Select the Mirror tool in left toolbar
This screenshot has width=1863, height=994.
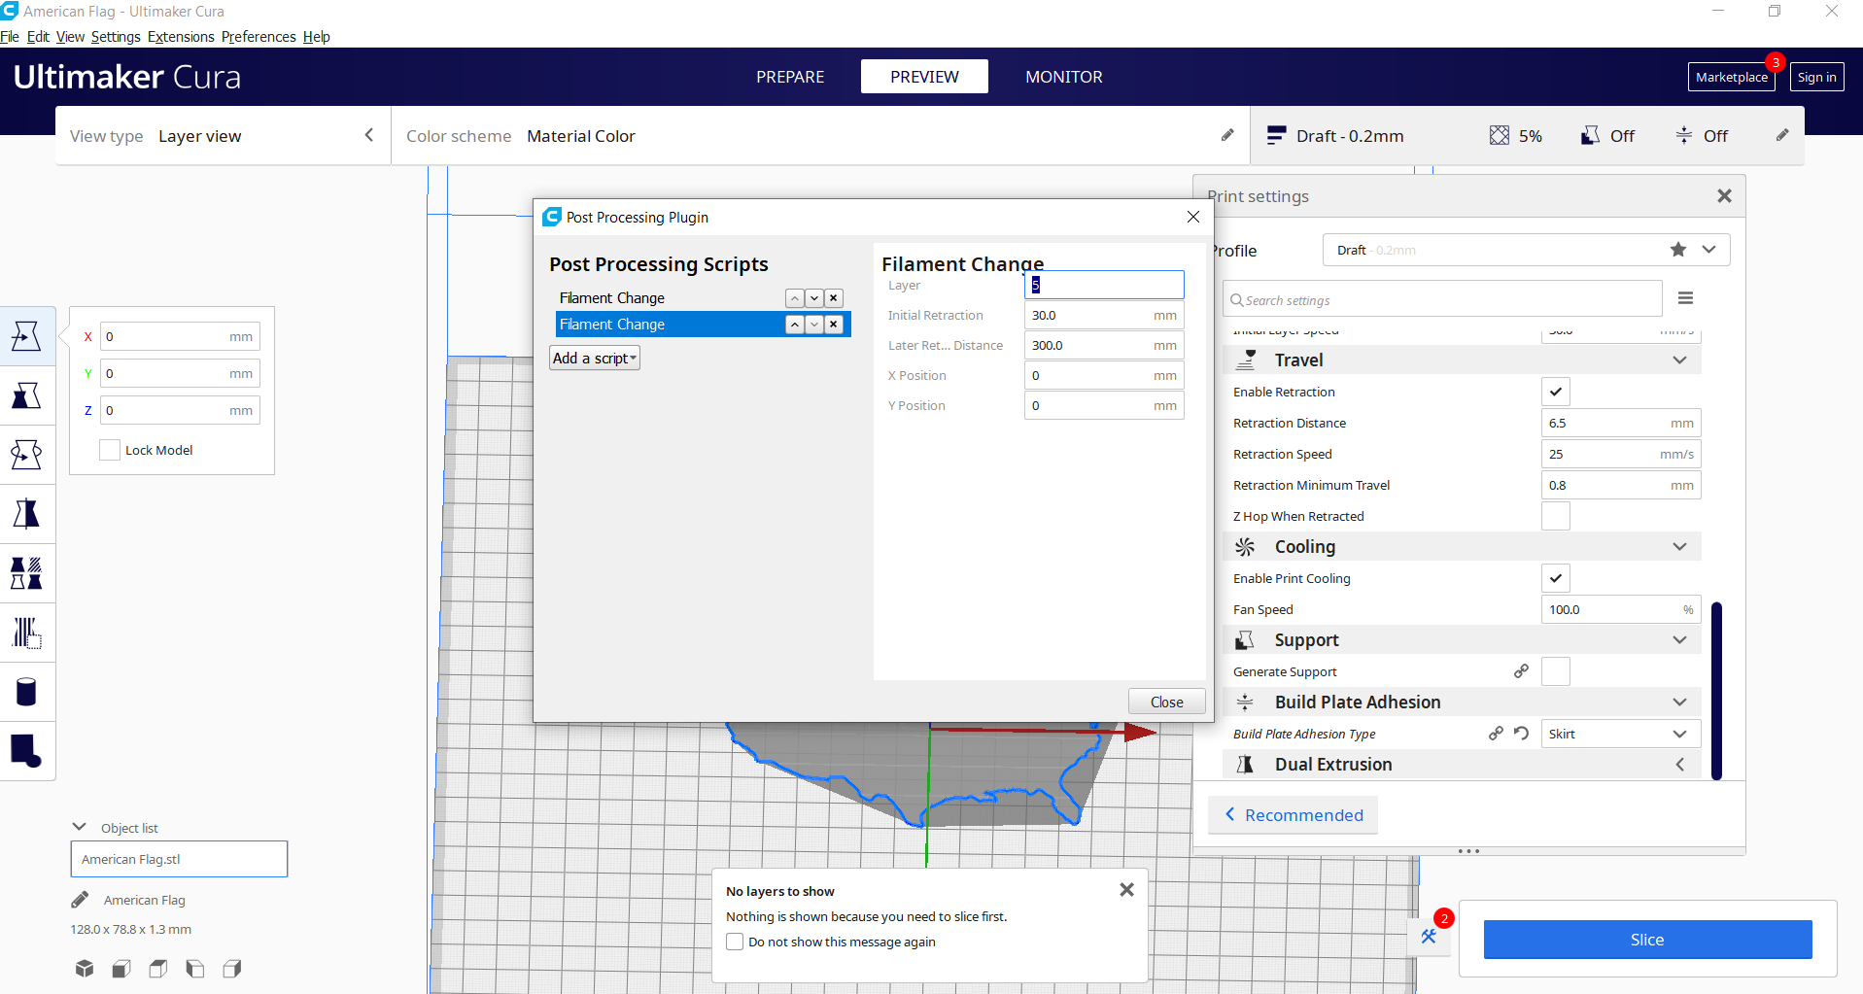pos(26,514)
